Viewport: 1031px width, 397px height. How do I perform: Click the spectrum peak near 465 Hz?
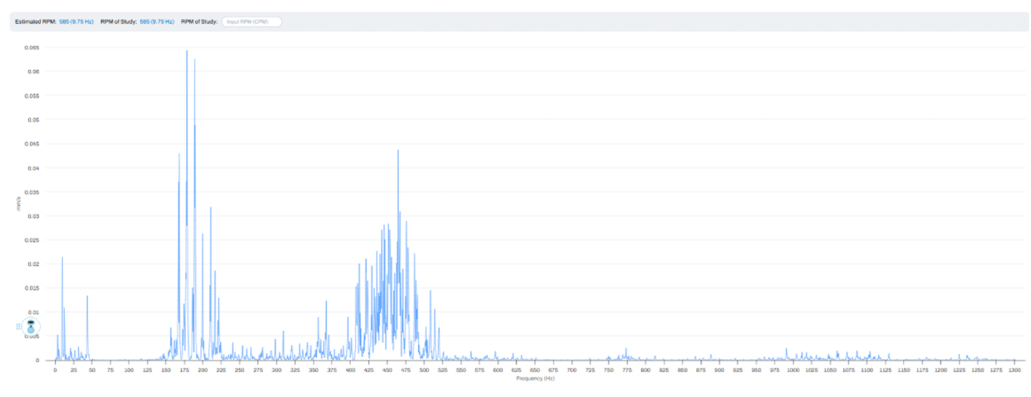(398, 151)
